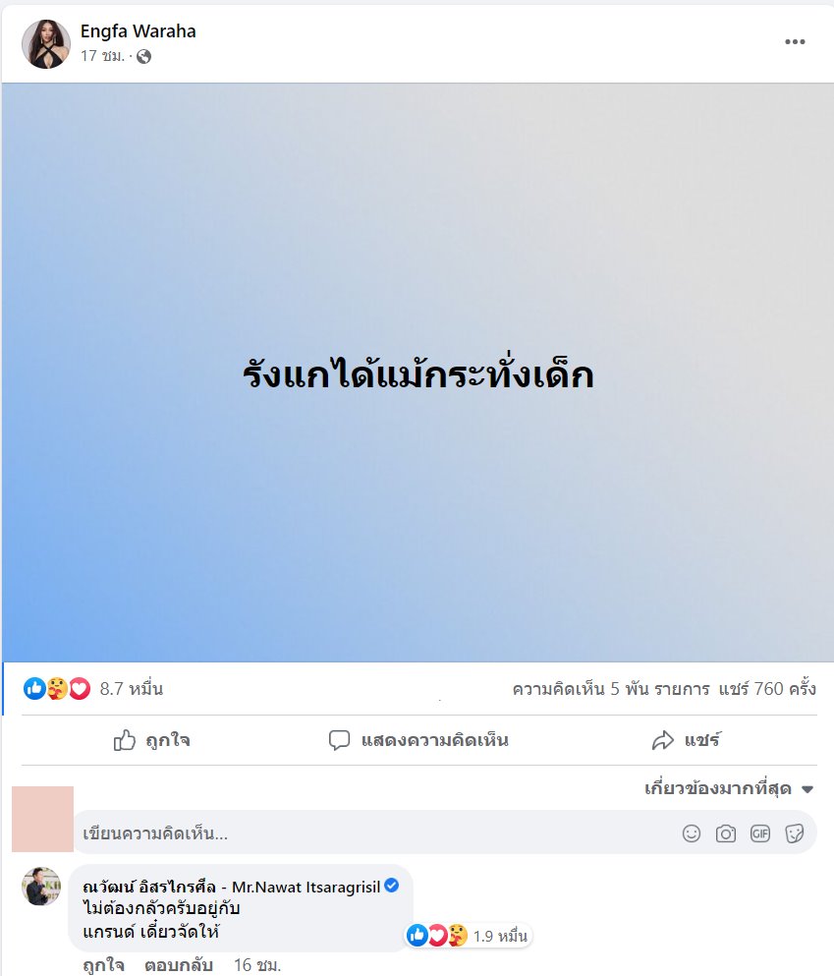Open the ความคิดเห็น 5 พัน รายการ comments count
Image resolution: width=834 pixels, height=976 pixels.
tap(611, 688)
